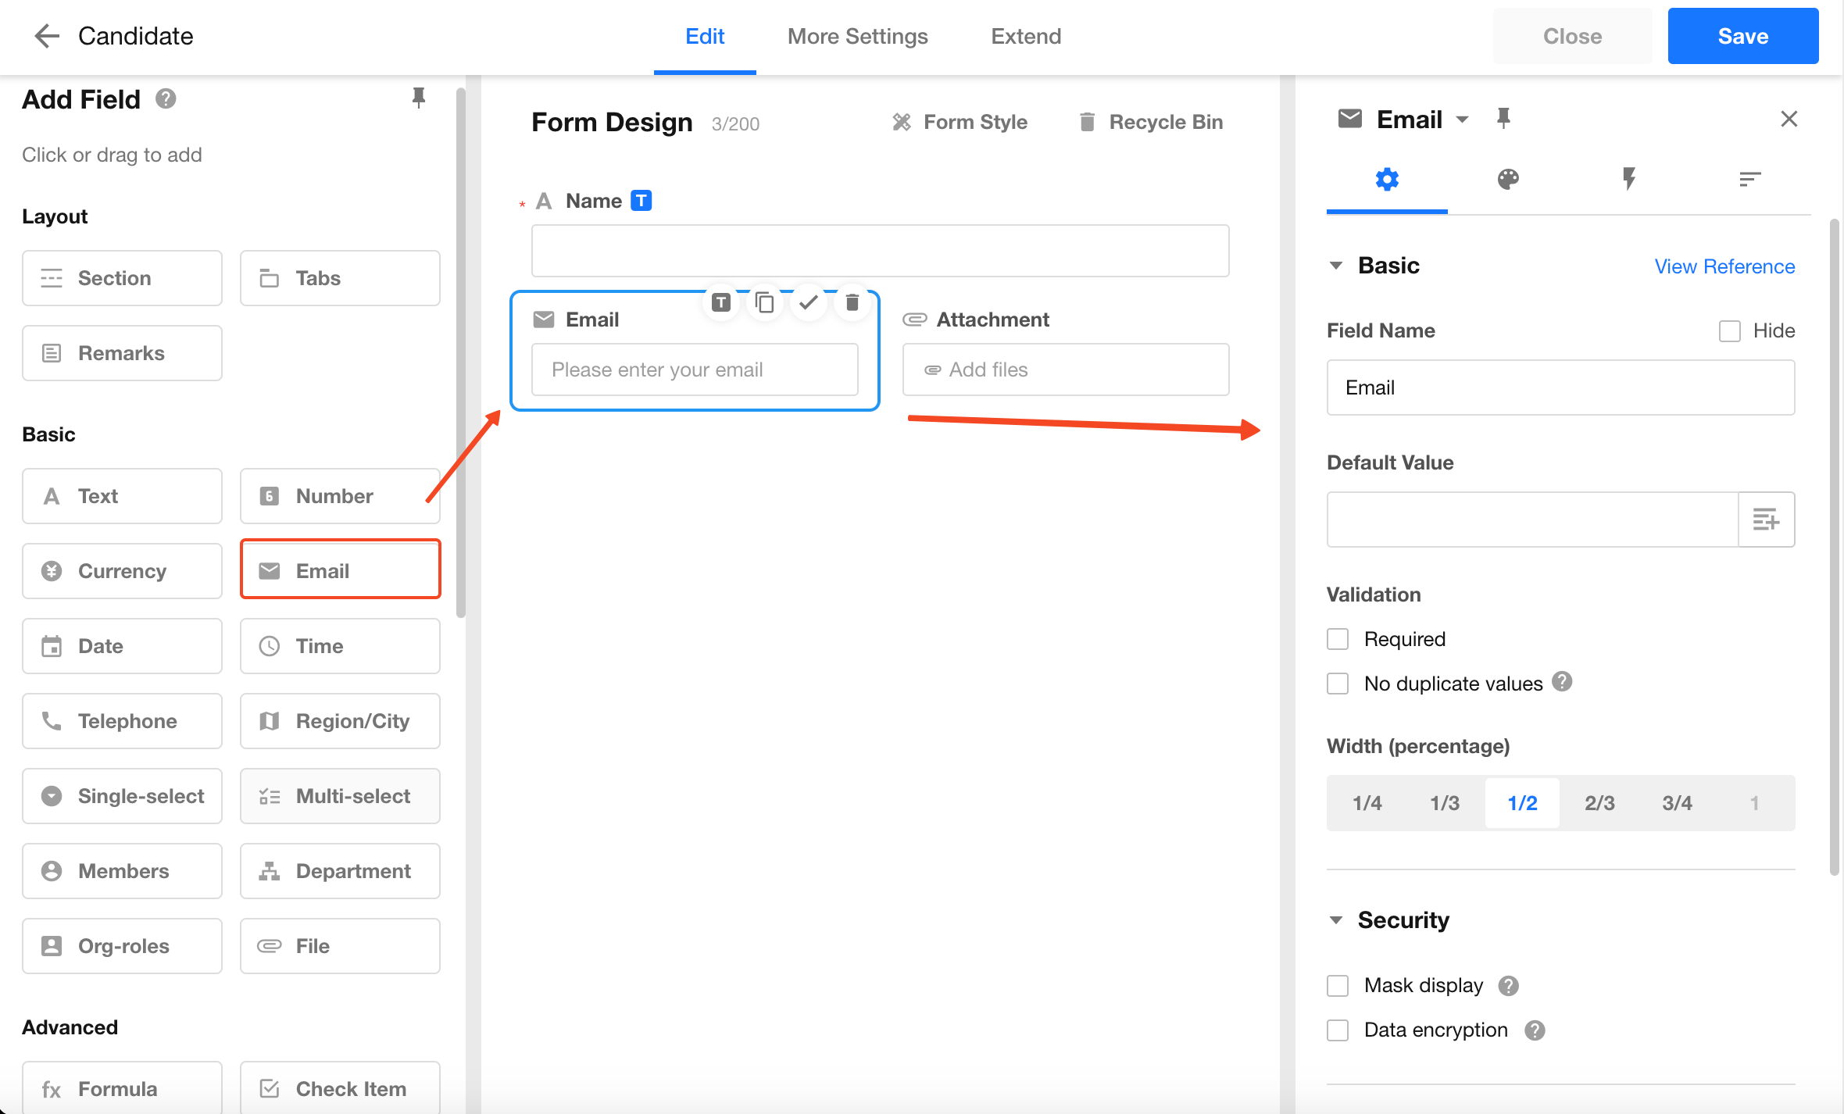
Task: Open the Recycle Bin
Action: coord(1151,122)
